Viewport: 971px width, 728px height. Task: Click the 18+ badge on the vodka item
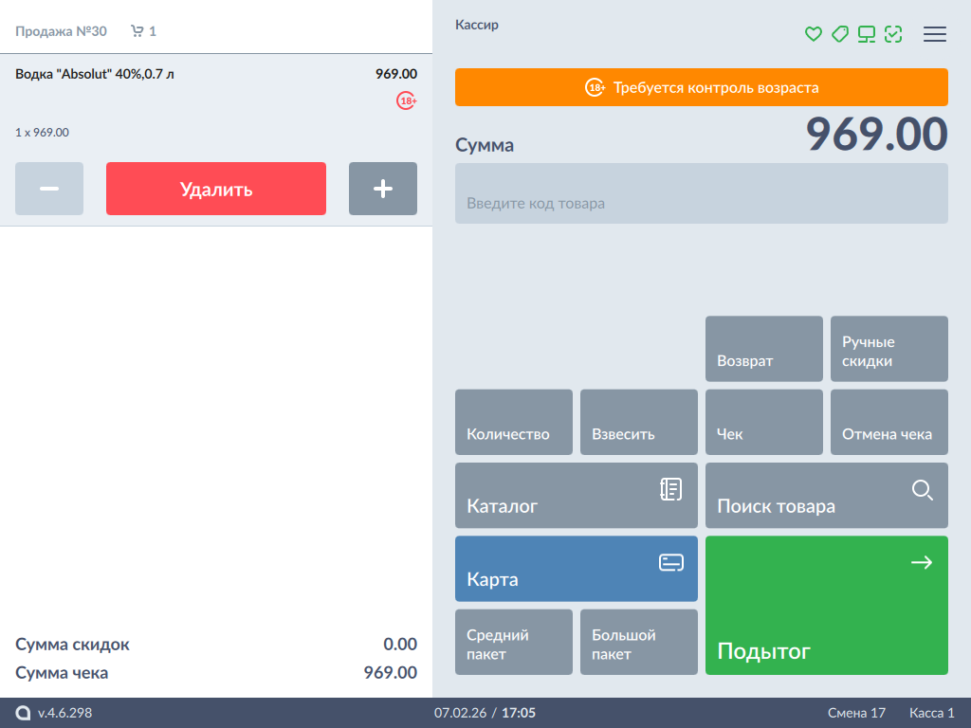point(407,100)
